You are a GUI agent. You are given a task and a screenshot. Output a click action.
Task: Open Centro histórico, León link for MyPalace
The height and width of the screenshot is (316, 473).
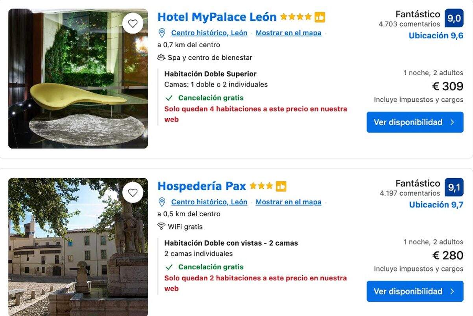(x=209, y=33)
